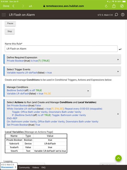This screenshot has width=127, height=170.
Task: Expand the Select Actions to Run section
Action: coord(62,114)
